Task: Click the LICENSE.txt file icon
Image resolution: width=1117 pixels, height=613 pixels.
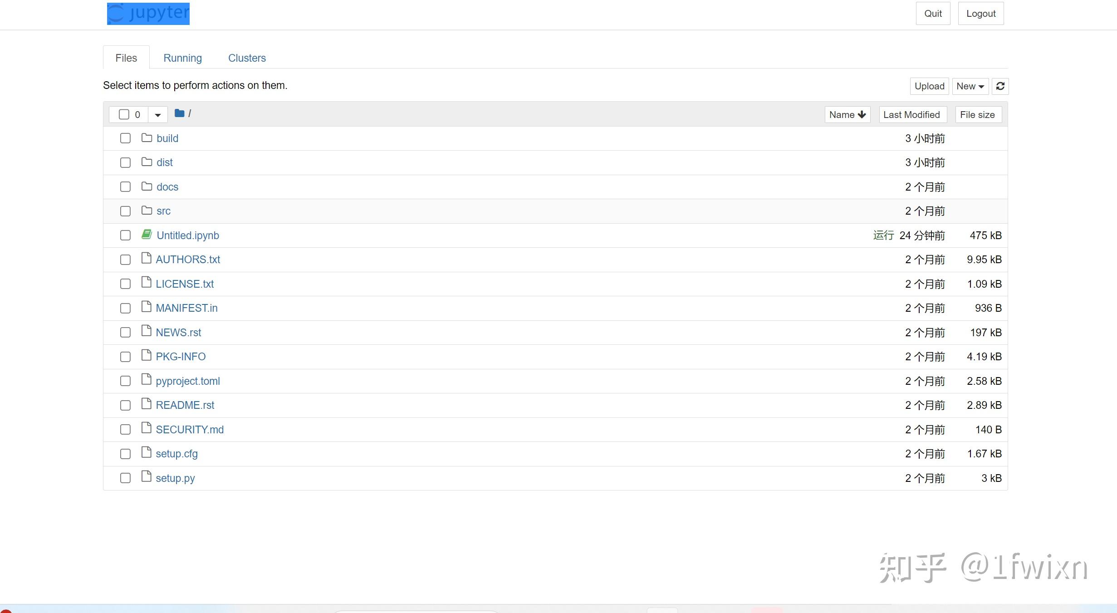Action: tap(146, 283)
